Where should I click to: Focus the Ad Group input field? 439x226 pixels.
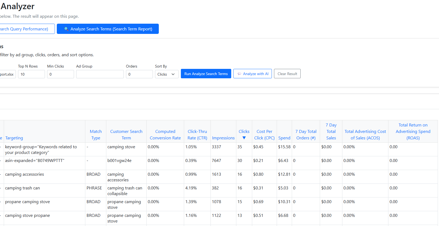[x=100, y=74]
